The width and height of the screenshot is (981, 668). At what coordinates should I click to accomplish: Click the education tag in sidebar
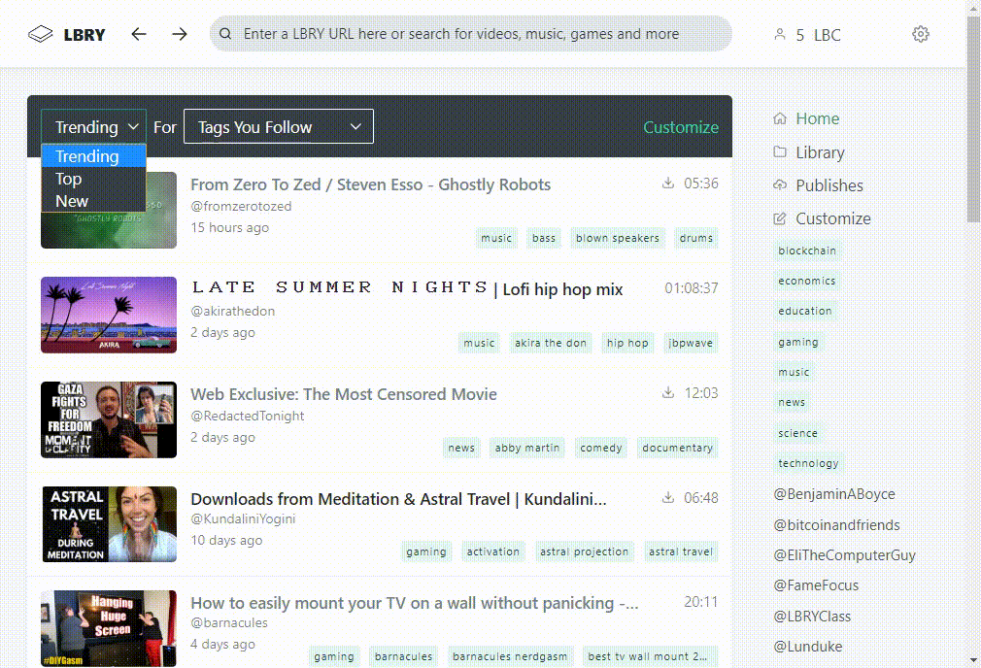(805, 311)
